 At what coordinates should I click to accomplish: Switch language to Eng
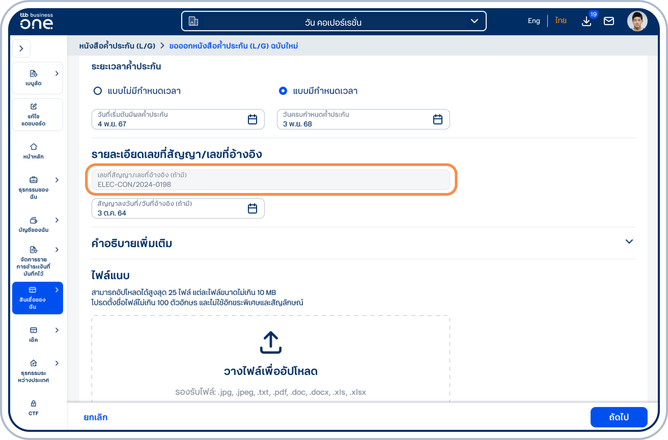coord(533,21)
